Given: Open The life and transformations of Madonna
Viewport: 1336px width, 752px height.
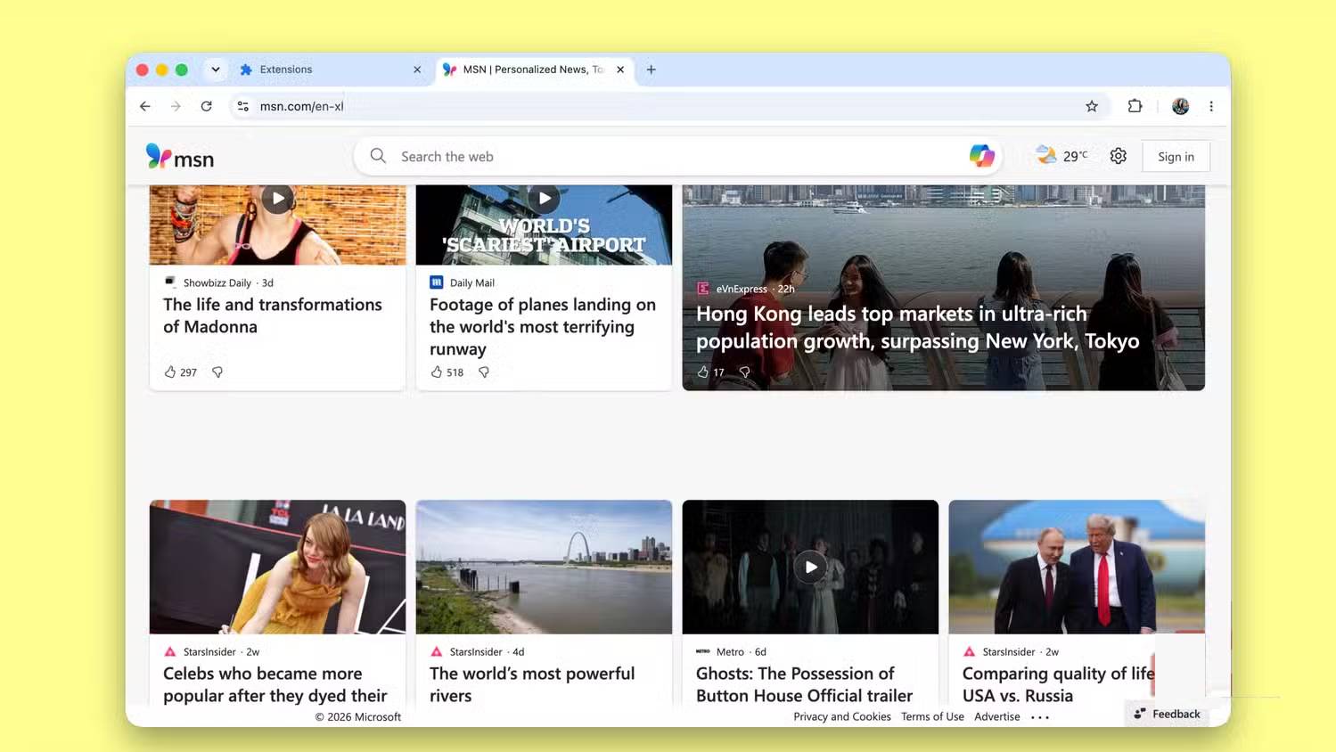Looking at the screenshot, I should click(x=273, y=315).
